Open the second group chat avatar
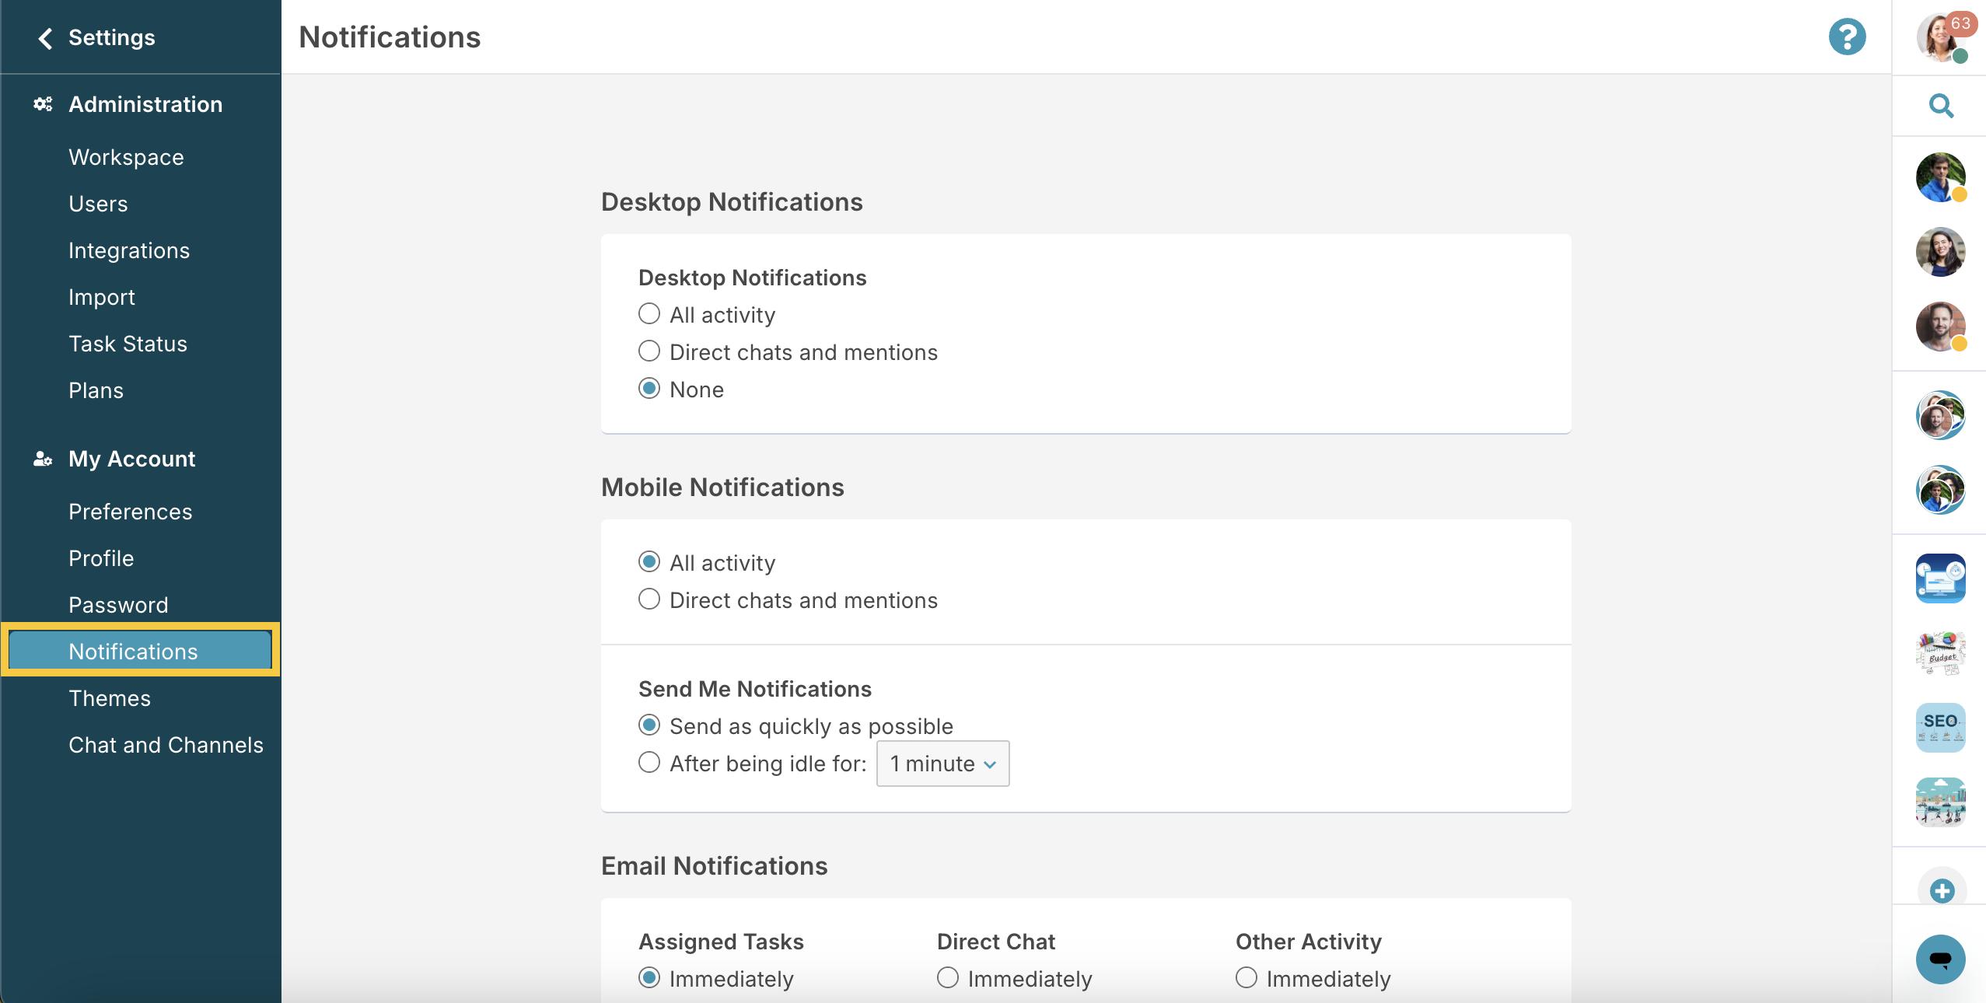 (1941, 490)
